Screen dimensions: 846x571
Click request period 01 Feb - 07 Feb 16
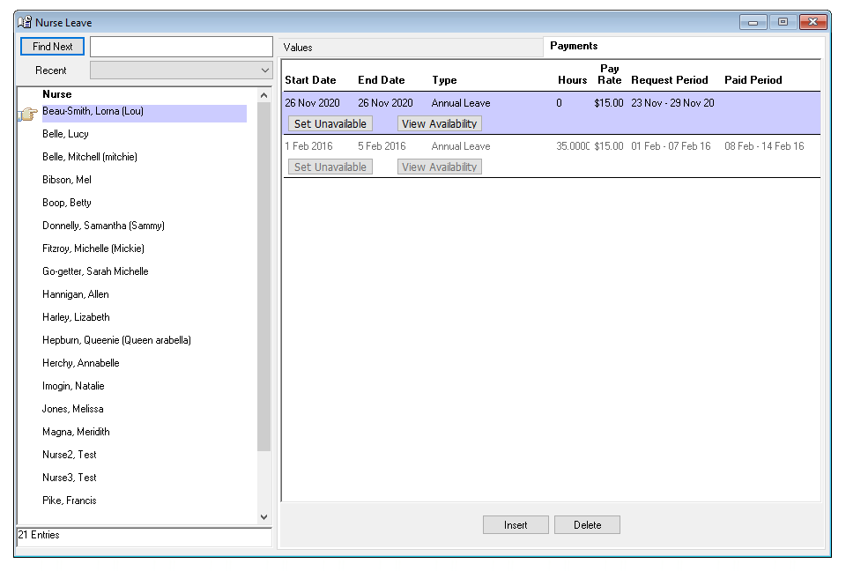pos(672,146)
